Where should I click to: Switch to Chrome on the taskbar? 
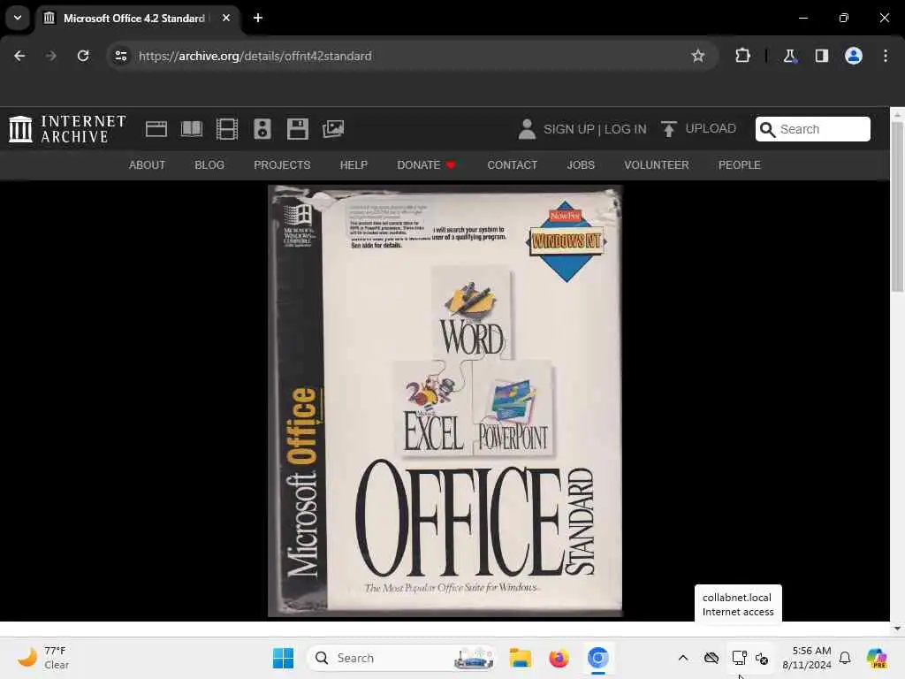tap(598, 658)
